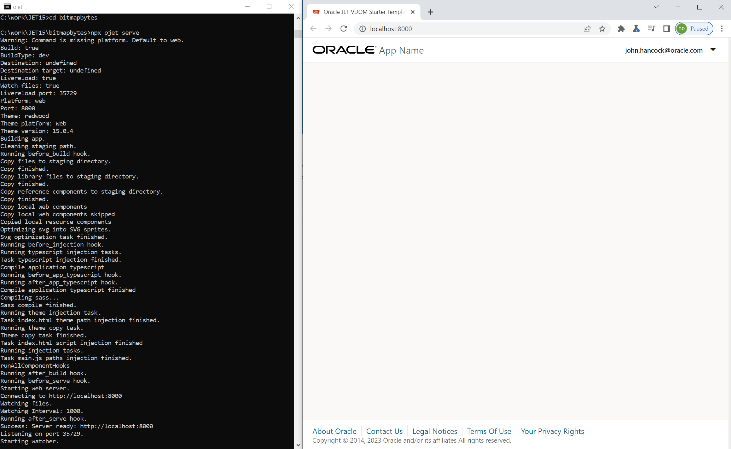Click the browser reload page icon
Screen dimensions: 731x449
pyautogui.click(x=344, y=29)
